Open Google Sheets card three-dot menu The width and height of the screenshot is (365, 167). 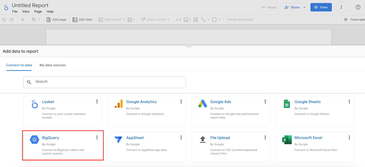click(x=349, y=102)
